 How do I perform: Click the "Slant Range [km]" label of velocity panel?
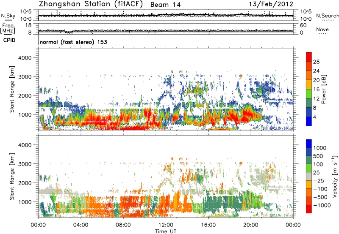pos(12,176)
